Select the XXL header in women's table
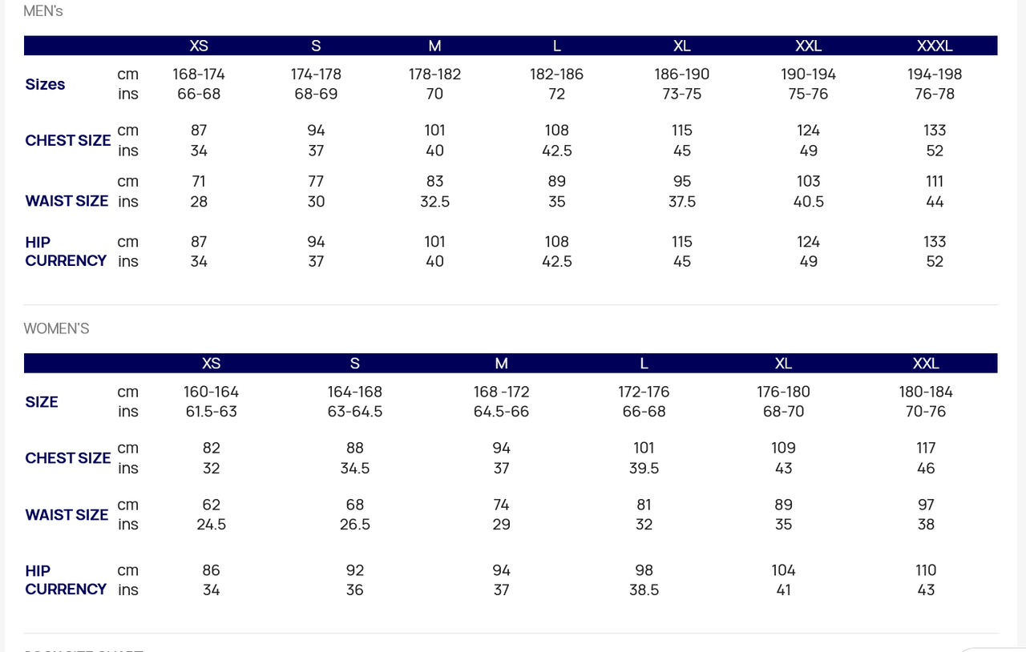The image size is (1026, 652). tap(926, 364)
